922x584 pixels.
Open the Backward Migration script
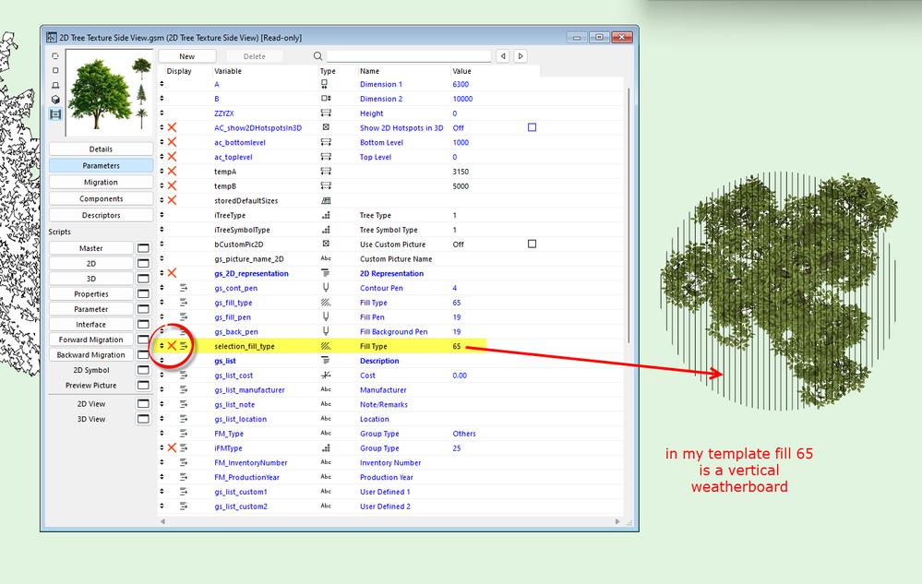[x=91, y=355]
